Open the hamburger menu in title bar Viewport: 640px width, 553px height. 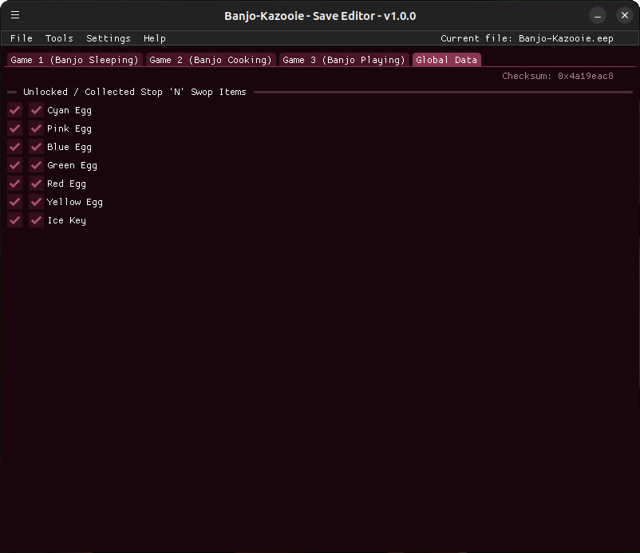click(x=15, y=15)
